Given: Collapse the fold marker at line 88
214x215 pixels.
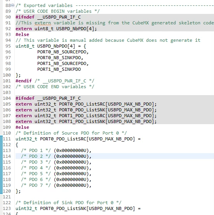Looking at the screenshot, I should [x=12, y=5].
